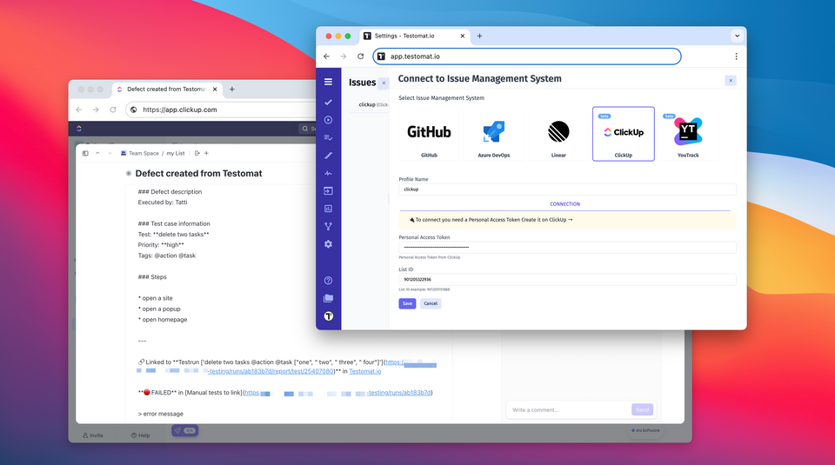Open the pulse activity icon in Testomat sidebar

[x=328, y=173]
